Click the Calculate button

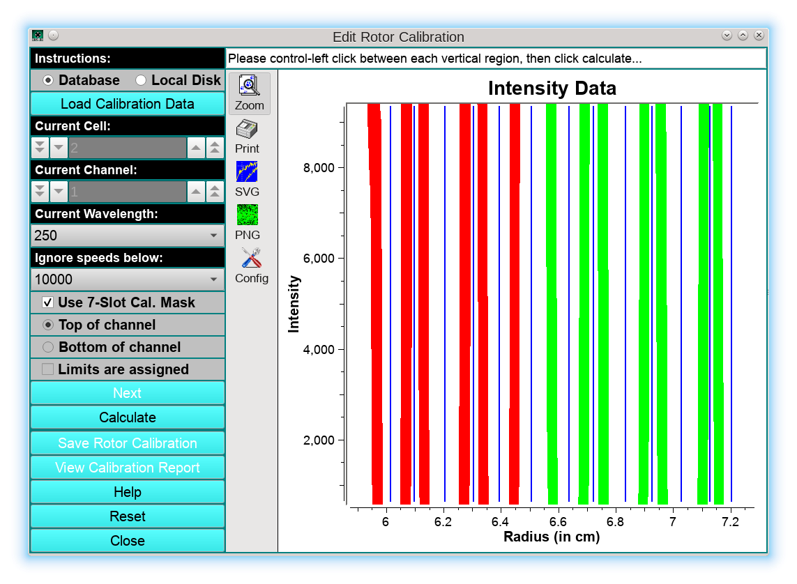click(127, 417)
